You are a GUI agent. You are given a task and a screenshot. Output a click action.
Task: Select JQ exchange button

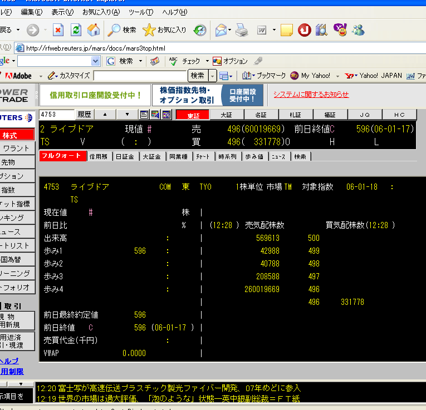365,115
